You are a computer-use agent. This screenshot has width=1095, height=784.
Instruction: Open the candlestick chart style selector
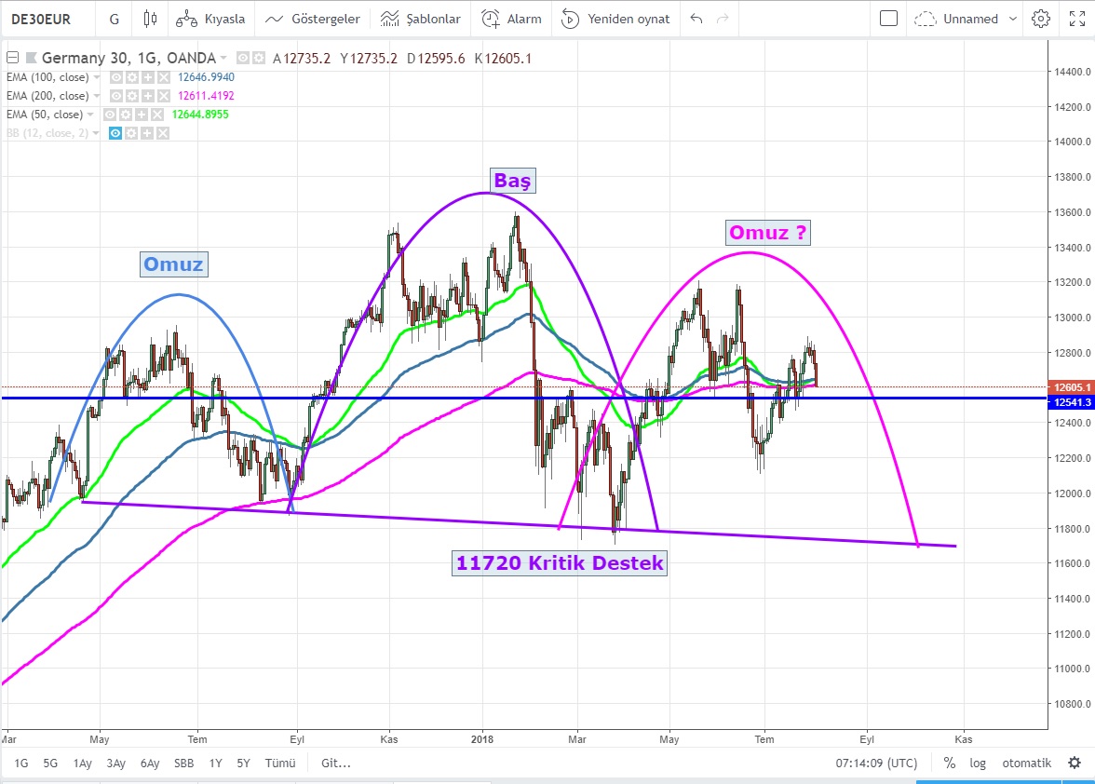click(150, 19)
